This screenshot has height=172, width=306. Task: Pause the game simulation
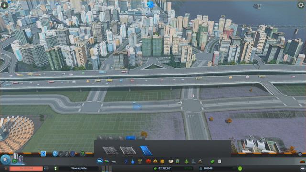(6, 168)
